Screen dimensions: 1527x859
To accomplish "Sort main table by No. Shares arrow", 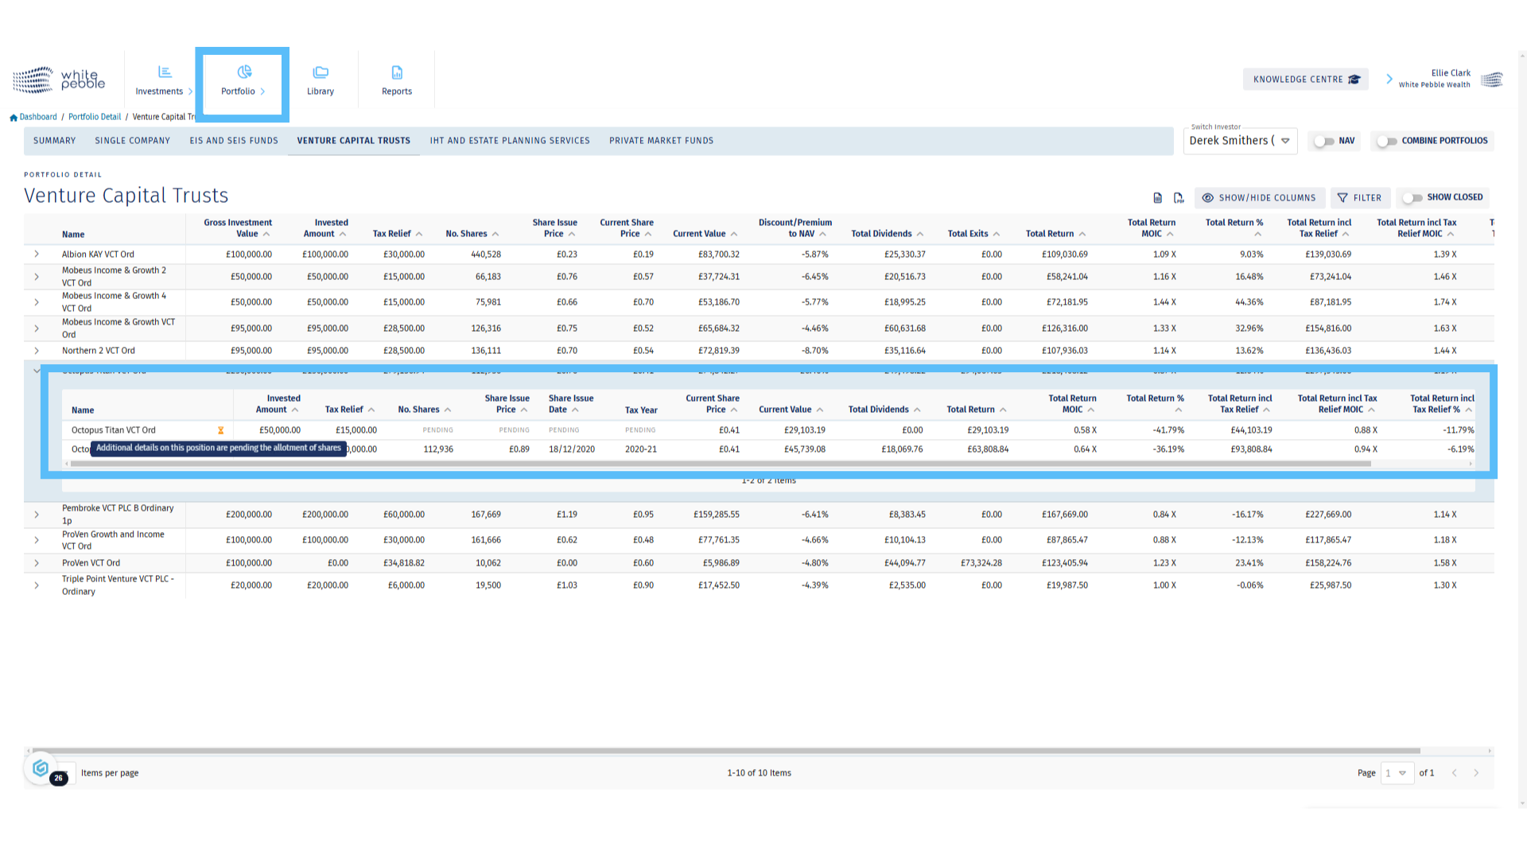I will 495,234.
